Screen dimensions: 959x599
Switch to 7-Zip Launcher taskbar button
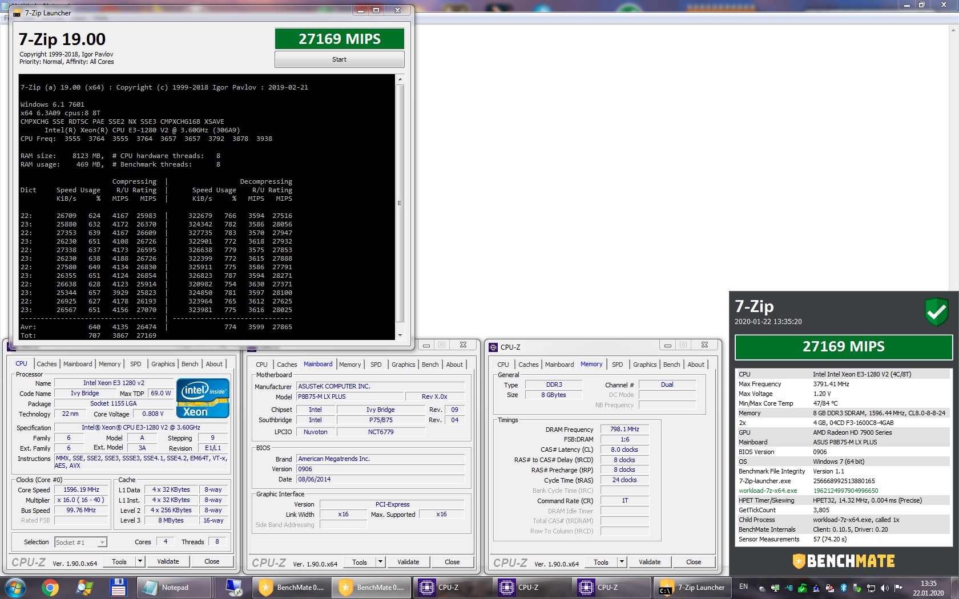[691, 588]
